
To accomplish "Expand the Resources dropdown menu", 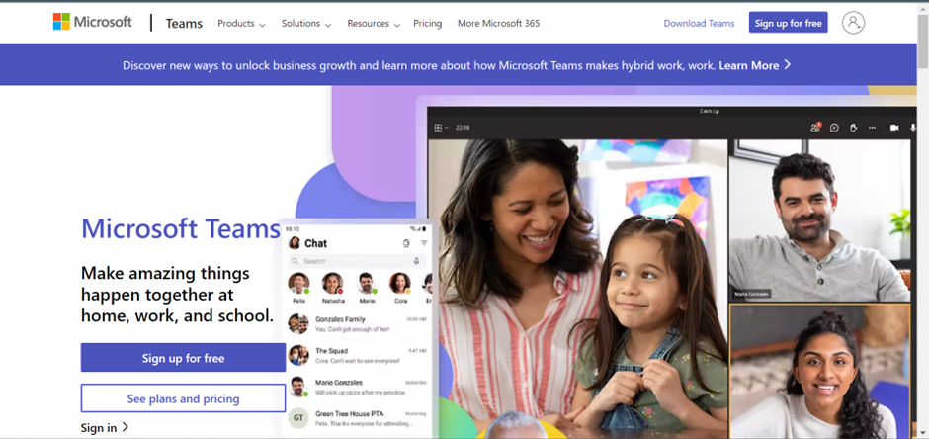I will pyautogui.click(x=374, y=23).
